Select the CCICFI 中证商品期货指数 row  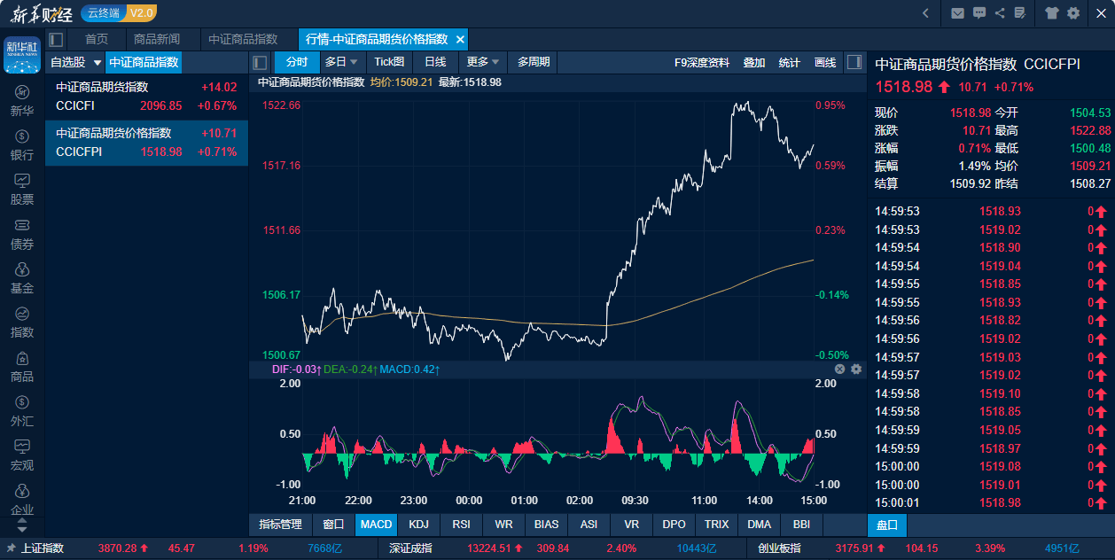(x=146, y=97)
